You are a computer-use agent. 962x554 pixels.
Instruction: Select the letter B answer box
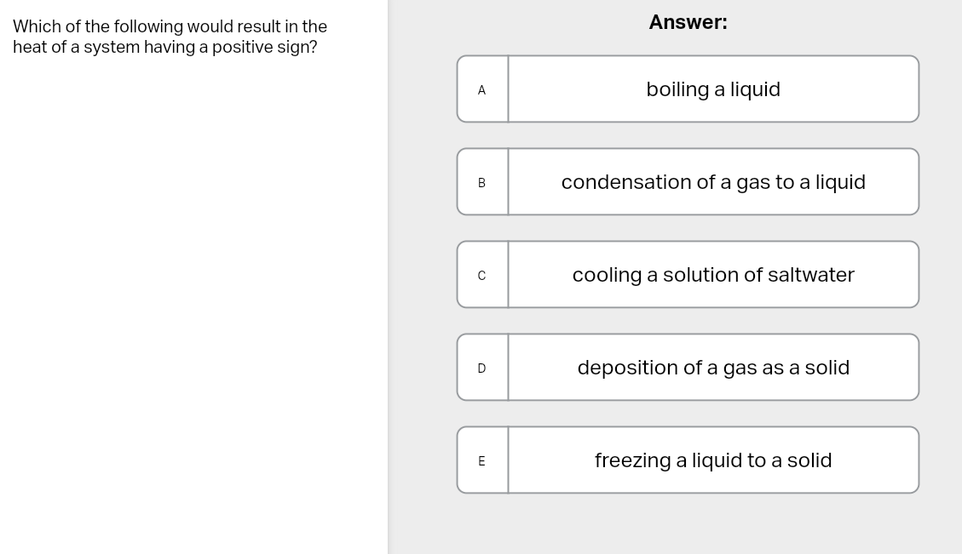click(x=482, y=182)
